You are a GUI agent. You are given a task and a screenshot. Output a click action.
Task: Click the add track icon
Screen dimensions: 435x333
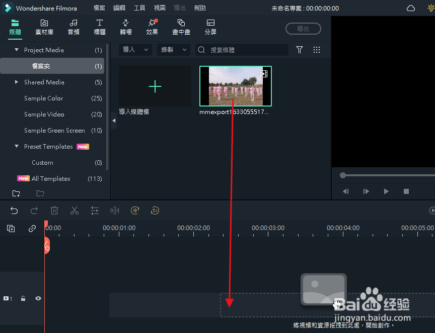tap(11, 229)
